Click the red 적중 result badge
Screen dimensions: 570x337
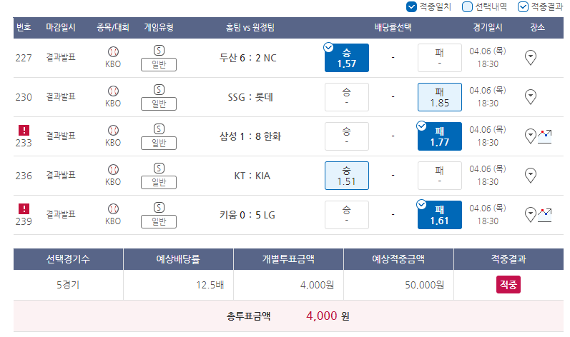coord(508,284)
